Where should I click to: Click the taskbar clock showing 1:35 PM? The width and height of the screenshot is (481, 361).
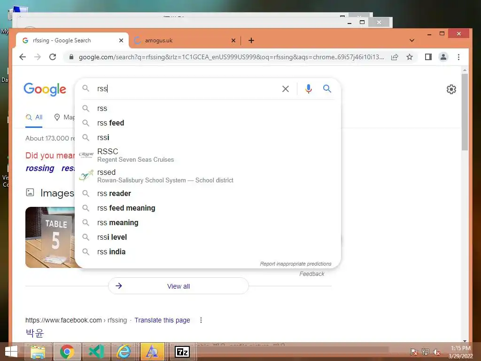[460, 352]
